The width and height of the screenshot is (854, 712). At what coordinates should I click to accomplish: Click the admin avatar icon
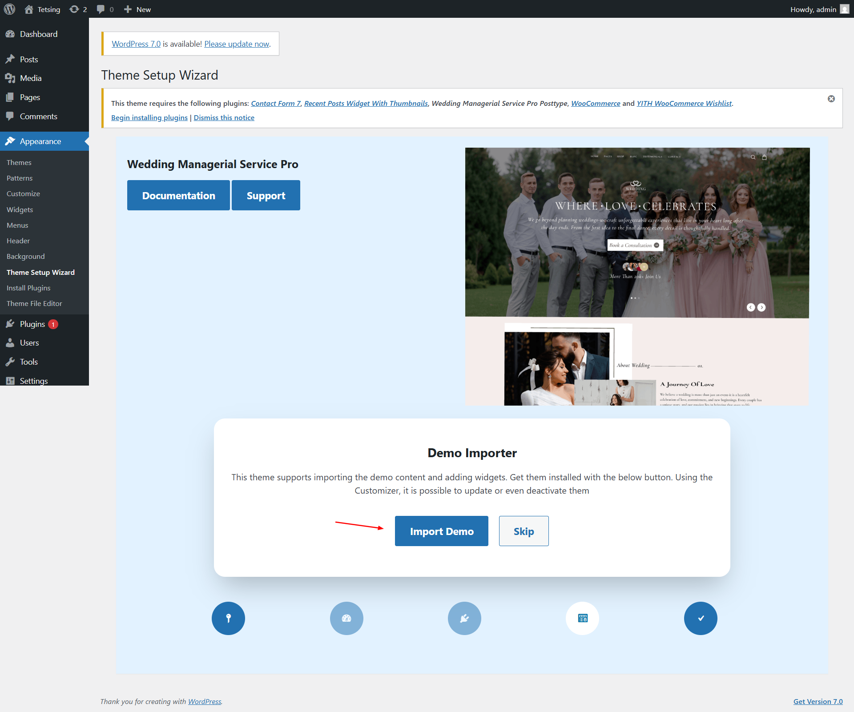click(844, 9)
